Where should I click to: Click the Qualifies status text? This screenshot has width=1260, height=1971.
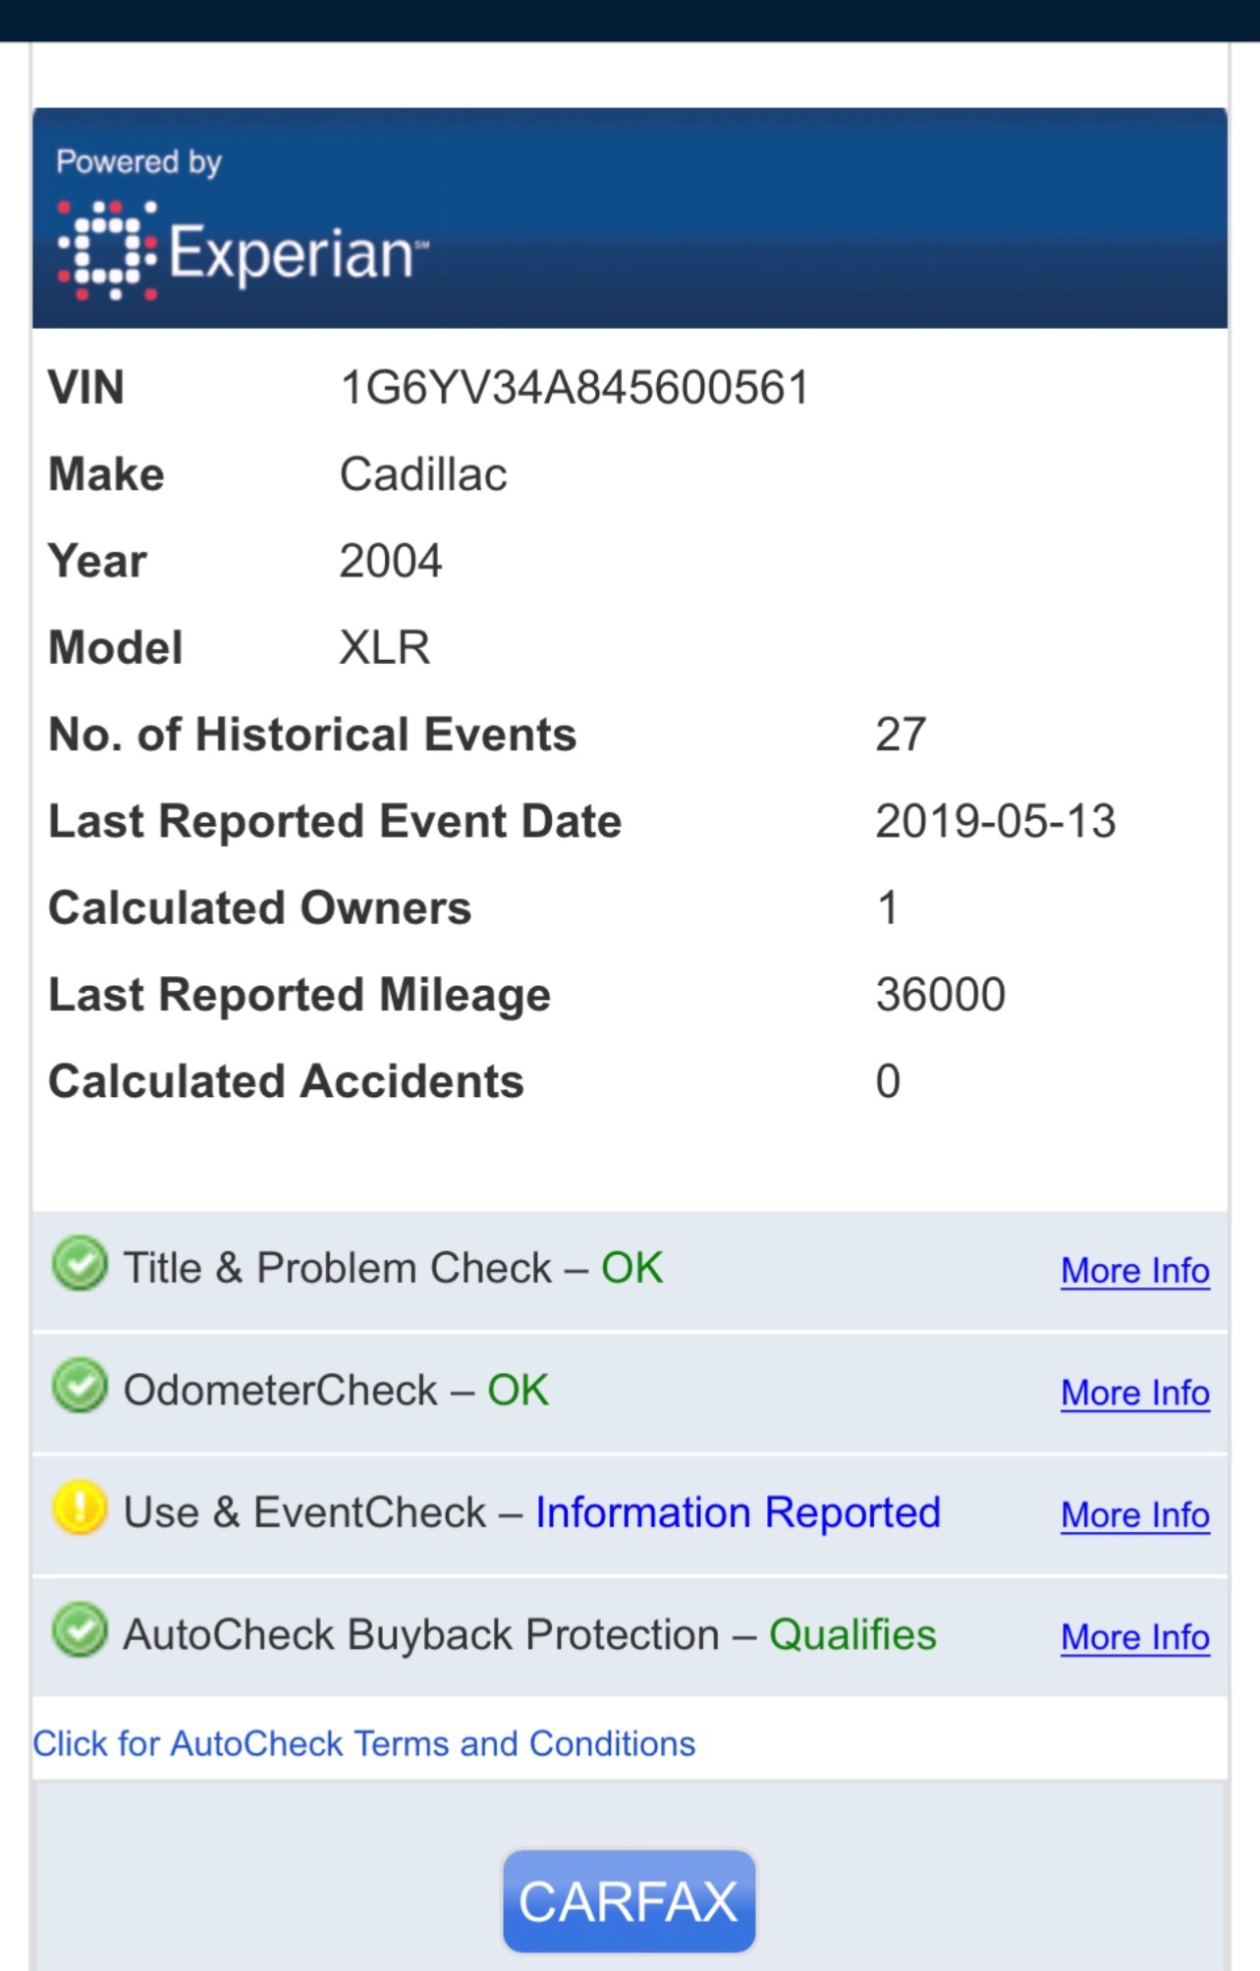(x=852, y=1634)
